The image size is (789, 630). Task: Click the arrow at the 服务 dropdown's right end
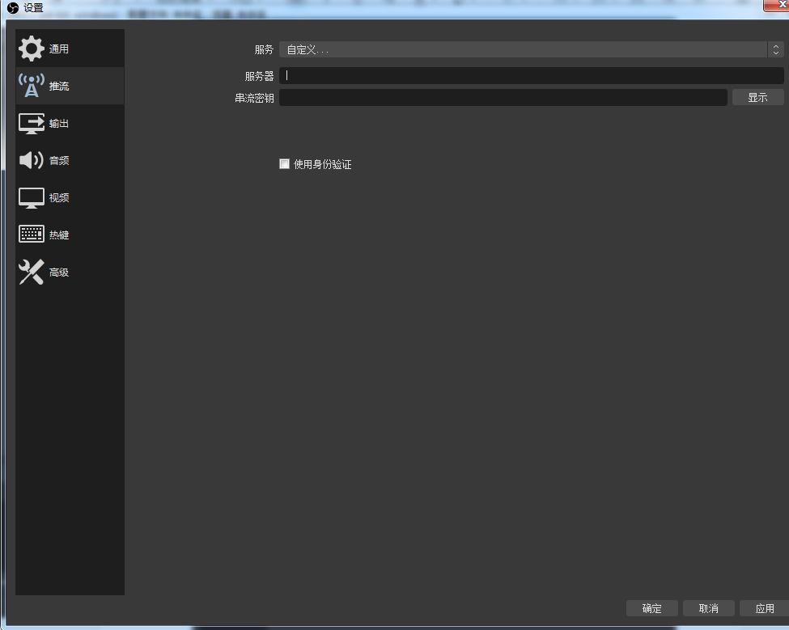[x=775, y=50]
